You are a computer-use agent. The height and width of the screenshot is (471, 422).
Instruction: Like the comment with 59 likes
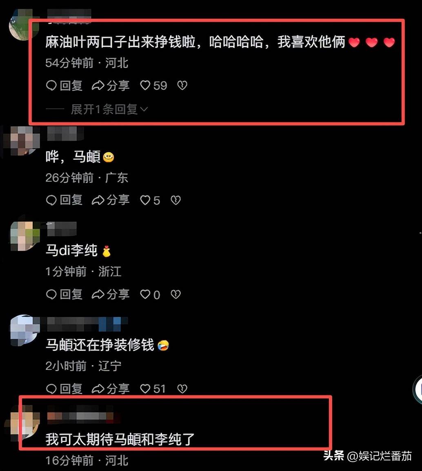tap(153, 86)
